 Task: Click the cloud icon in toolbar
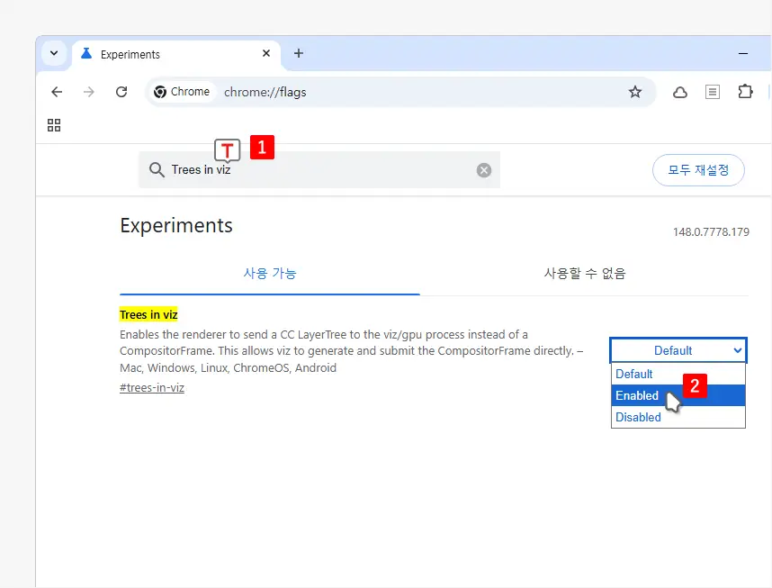coord(680,92)
